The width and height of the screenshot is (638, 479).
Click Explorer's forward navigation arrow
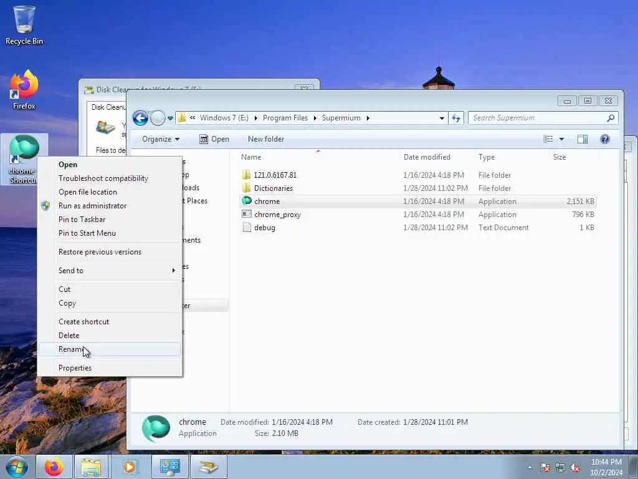[158, 118]
